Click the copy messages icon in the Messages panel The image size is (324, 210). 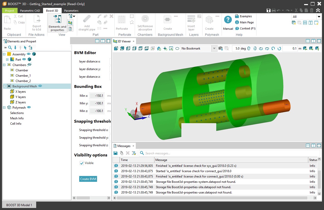(121, 153)
